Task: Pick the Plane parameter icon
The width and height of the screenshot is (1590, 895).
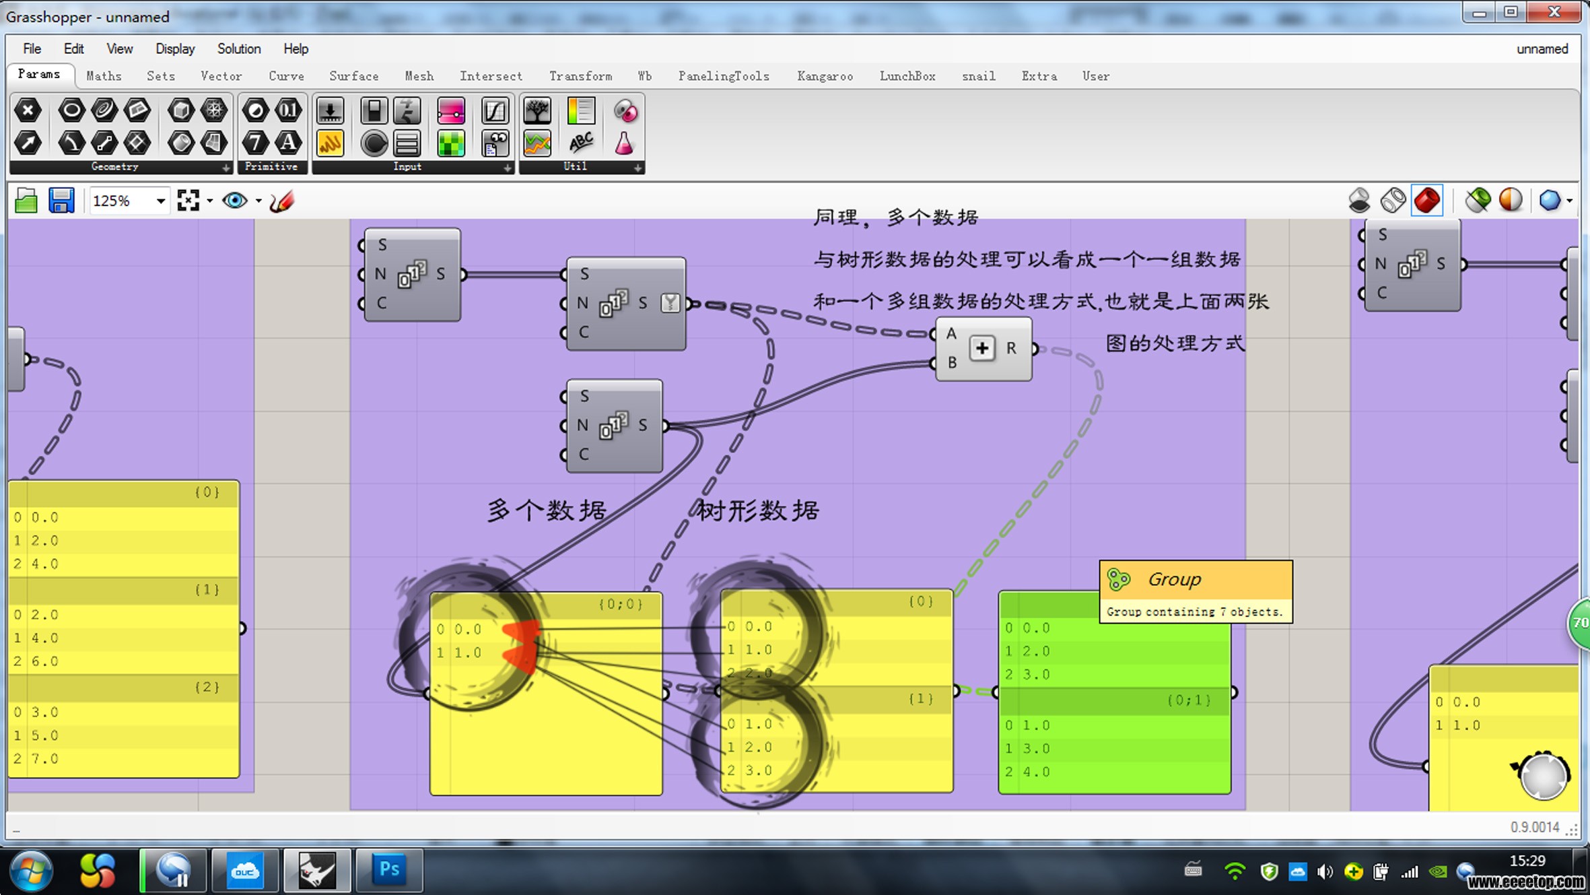Action: tap(137, 110)
